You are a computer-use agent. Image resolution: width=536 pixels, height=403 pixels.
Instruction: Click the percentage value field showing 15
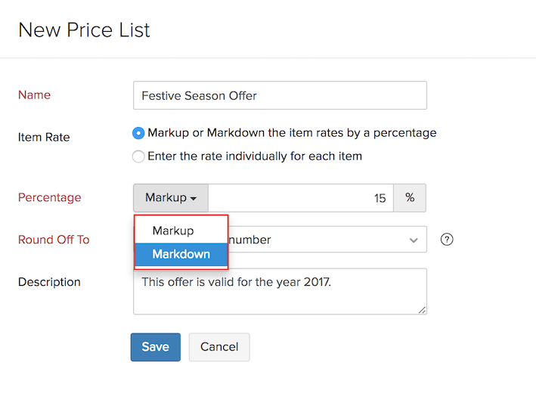tap(301, 198)
